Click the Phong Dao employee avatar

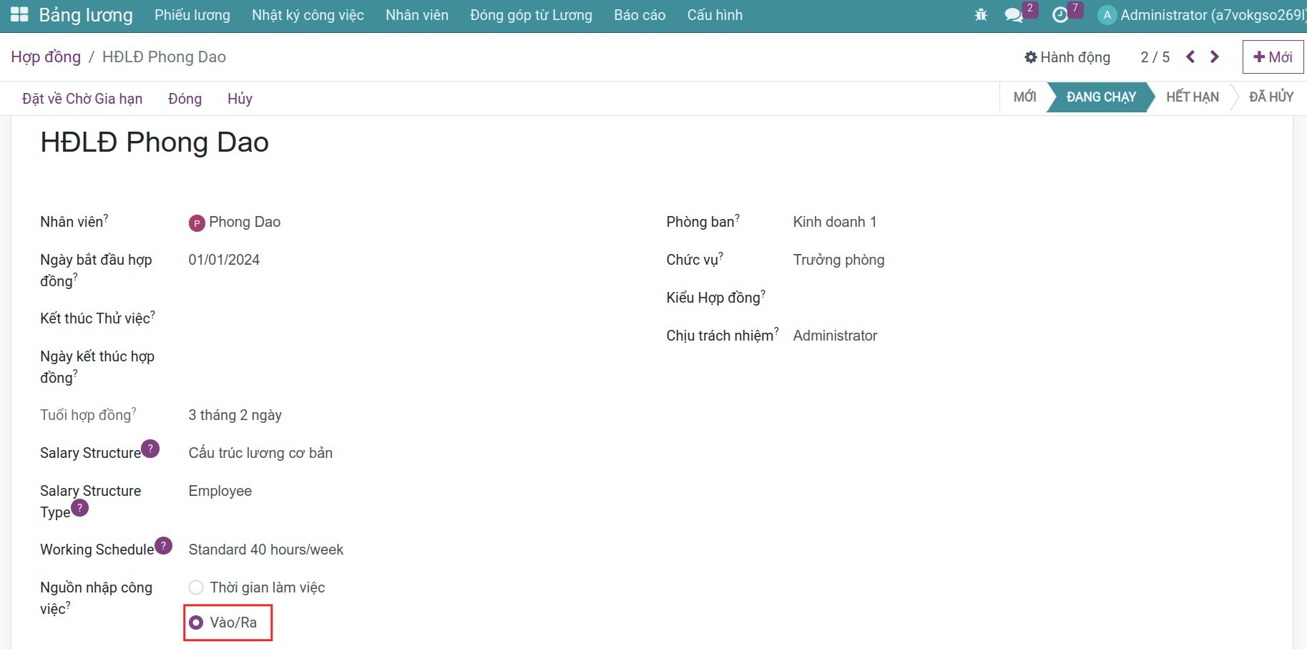pos(197,223)
